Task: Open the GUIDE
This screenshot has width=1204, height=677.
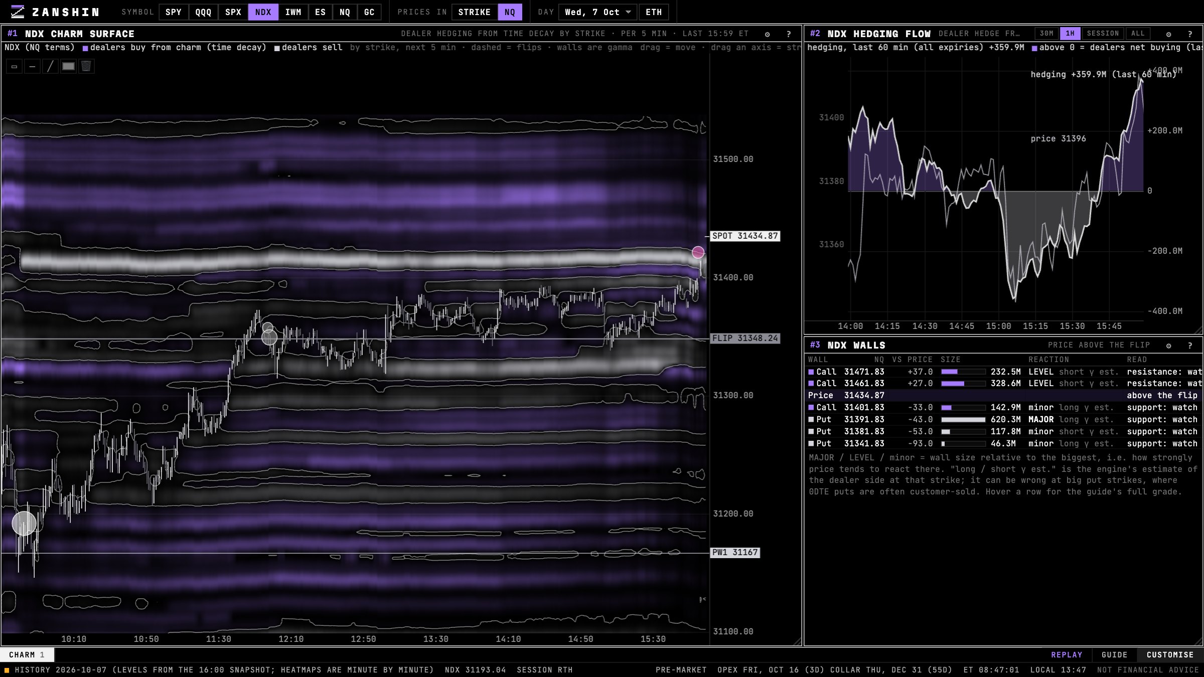Action: click(x=1114, y=655)
